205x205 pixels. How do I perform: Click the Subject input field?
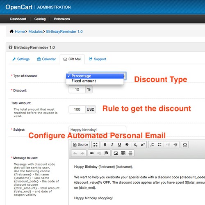point(98,130)
